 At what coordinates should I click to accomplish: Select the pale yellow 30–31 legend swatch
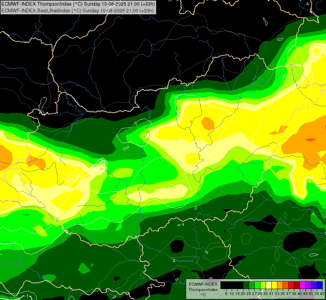tap(269, 285)
